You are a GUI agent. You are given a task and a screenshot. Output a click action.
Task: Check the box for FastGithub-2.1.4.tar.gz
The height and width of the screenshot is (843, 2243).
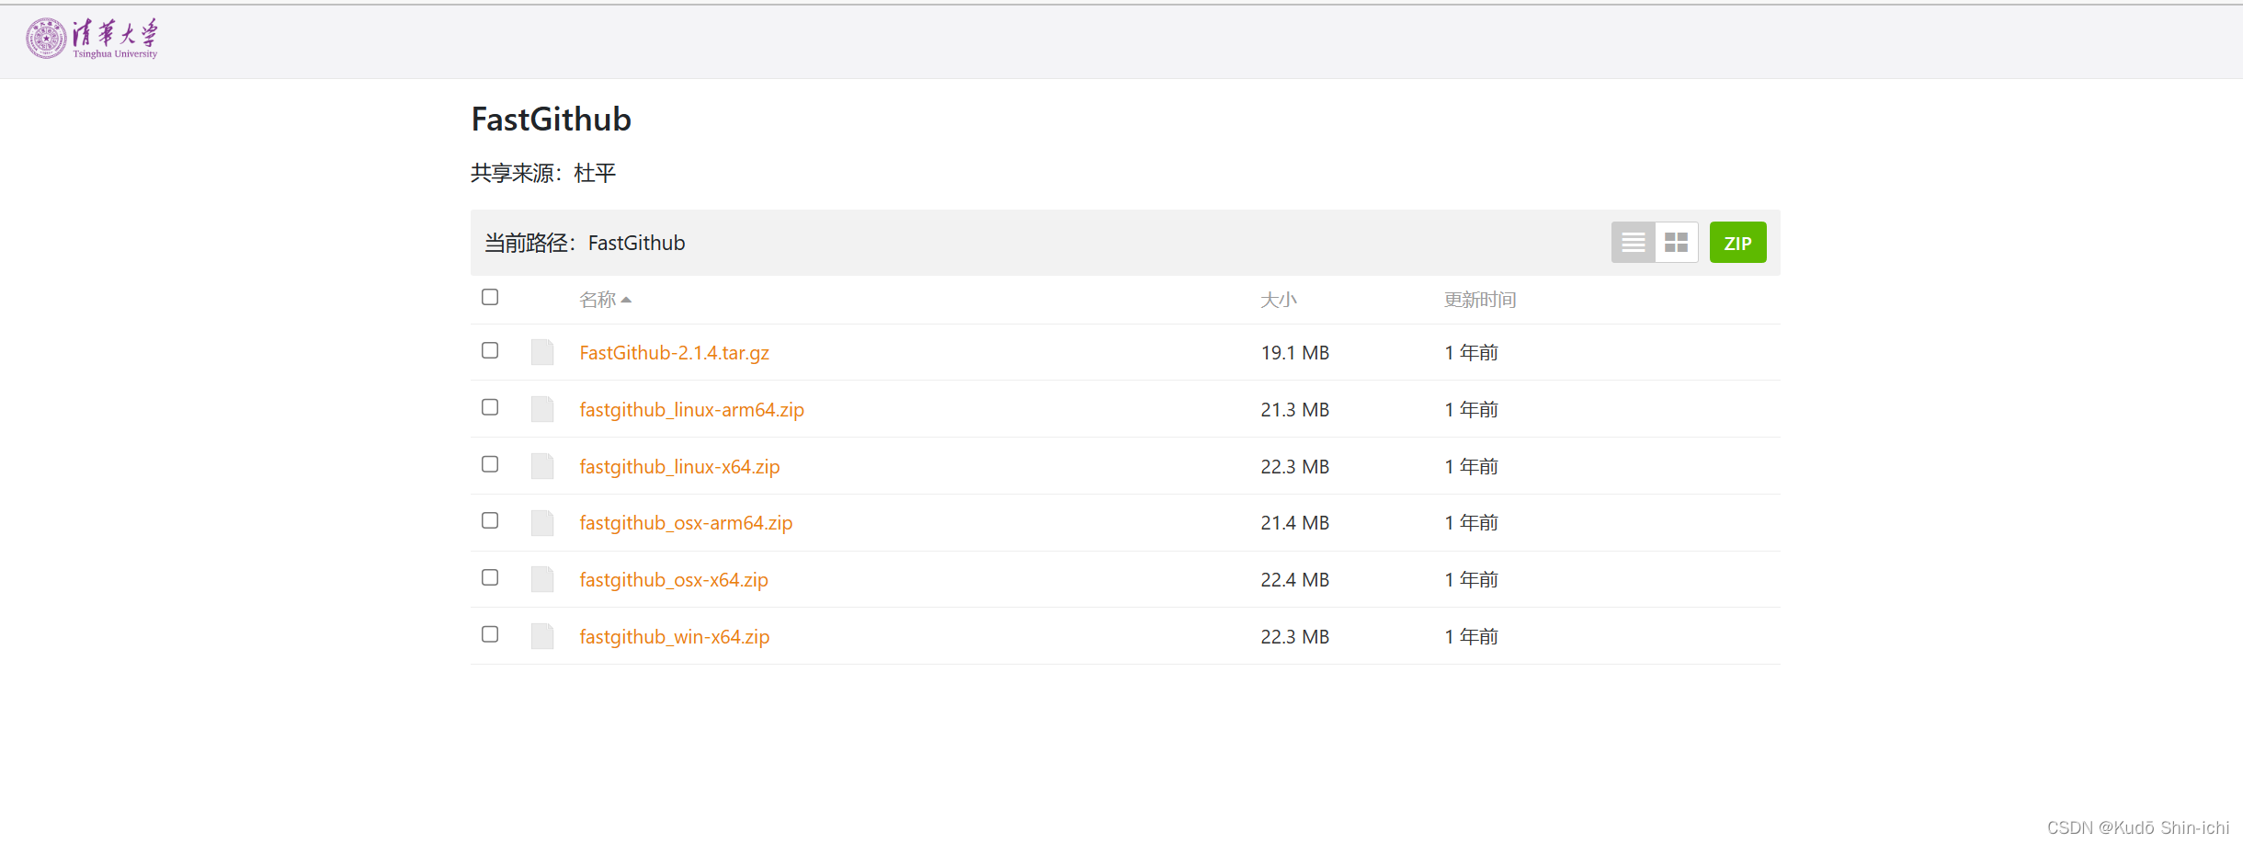coord(490,350)
